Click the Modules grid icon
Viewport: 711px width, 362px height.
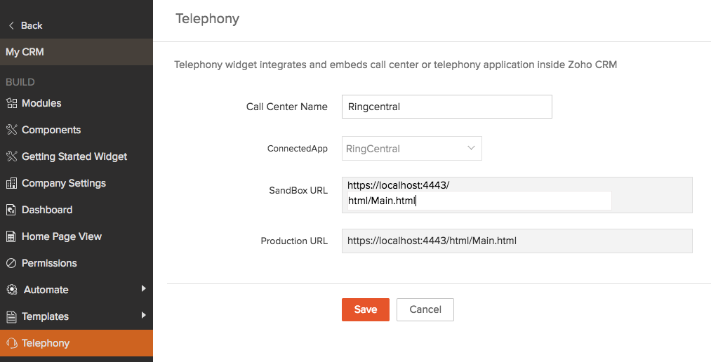pyautogui.click(x=11, y=103)
